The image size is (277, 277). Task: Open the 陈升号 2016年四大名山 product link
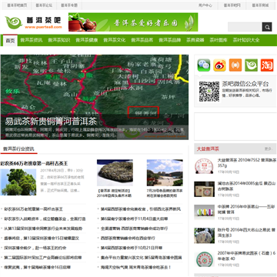(246, 233)
